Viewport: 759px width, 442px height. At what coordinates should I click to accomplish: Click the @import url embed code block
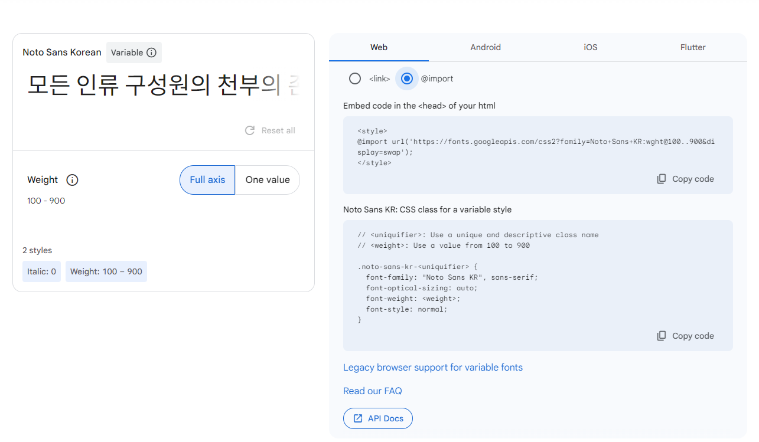(x=538, y=155)
